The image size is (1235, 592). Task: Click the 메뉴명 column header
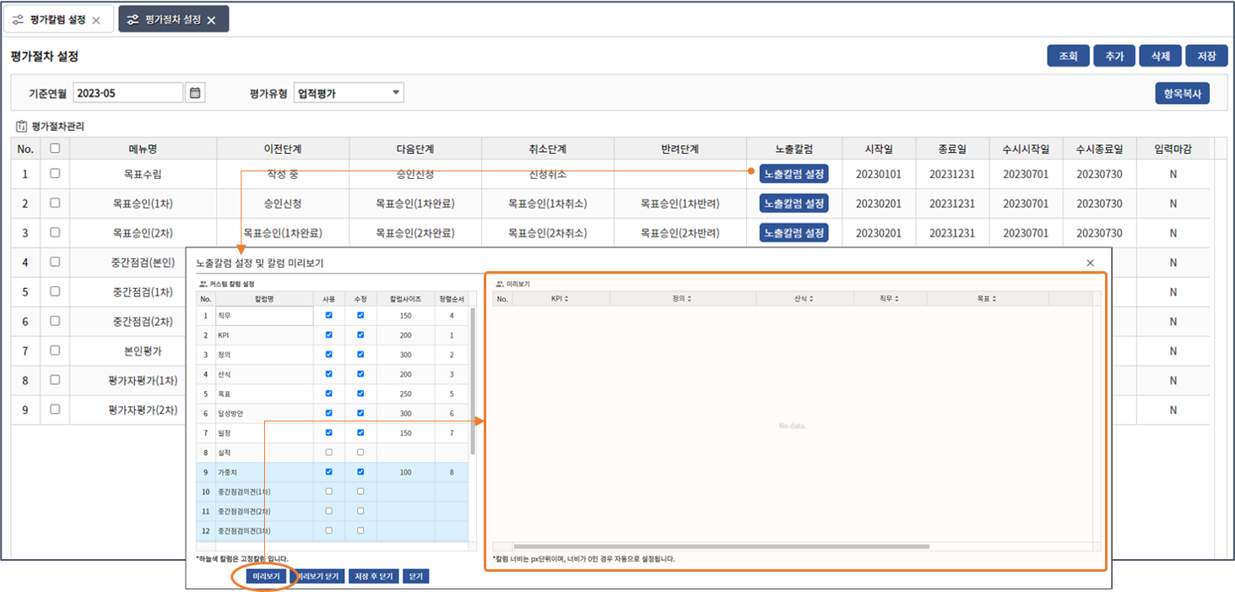click(143, 149)
